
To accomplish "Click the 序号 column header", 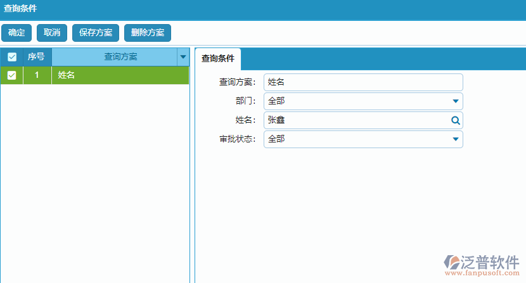I will pos(37,57).
